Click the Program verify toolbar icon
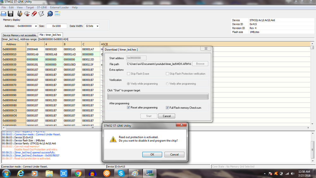 coord(41,14)
